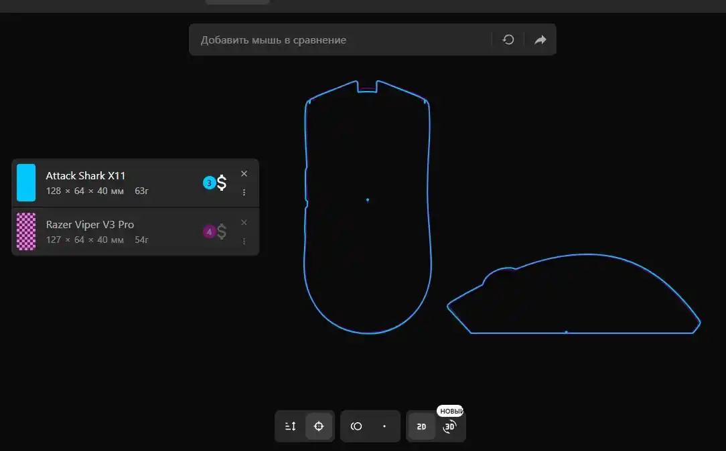726x451 pixels.
Task: Click the Razer Viper V3 Pro name
Action: click(x=90, y=225)
